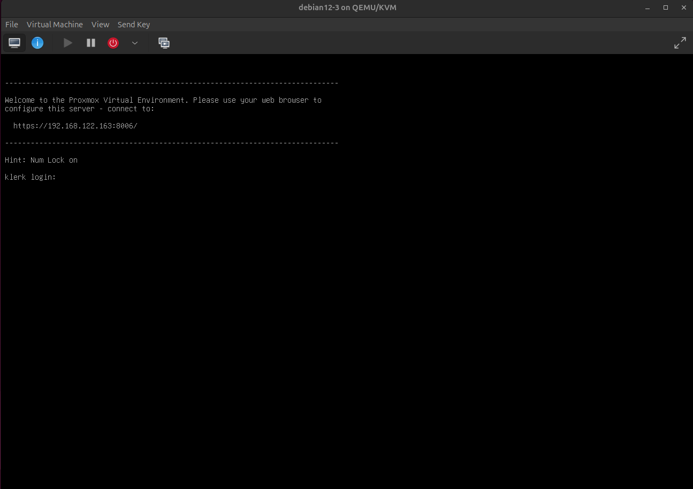The width and height of the screenshot is (693, 489).
Task: Open the File menu
Action: tap(11, 24)
